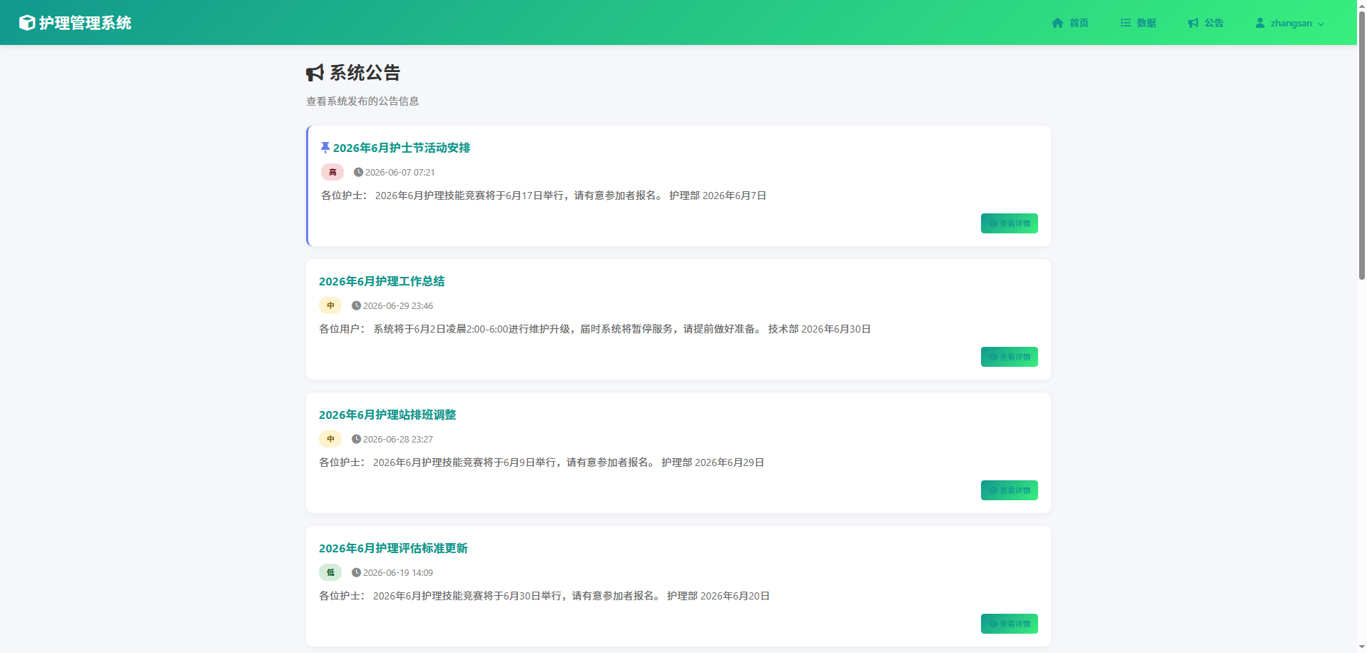Click the page scrollbar thumb
1367x653 pixels.
coord(1361,144)
